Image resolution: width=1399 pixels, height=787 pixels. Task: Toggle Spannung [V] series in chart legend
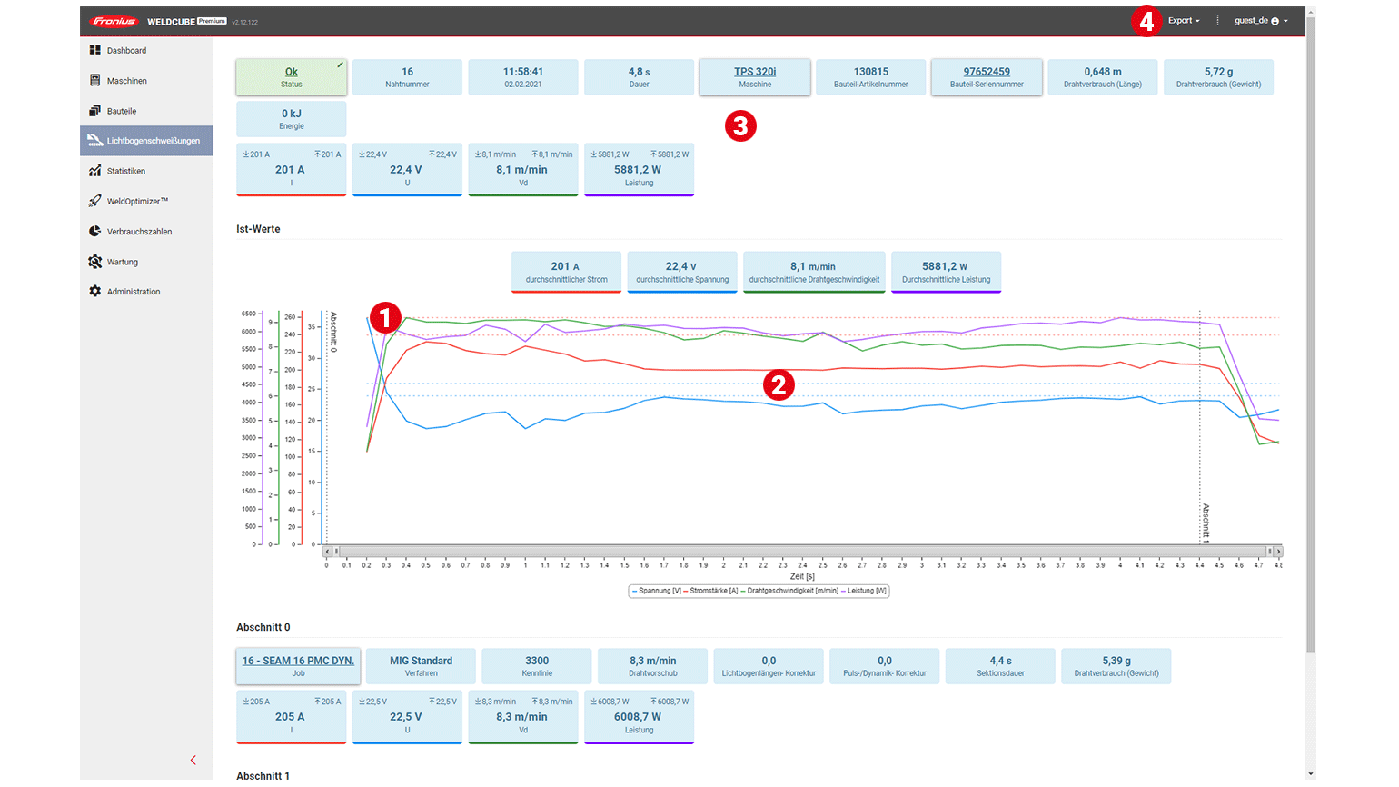pos(656,591)
